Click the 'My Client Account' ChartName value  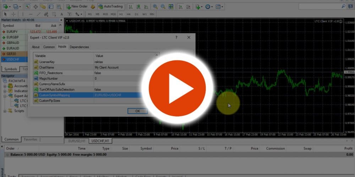[x=106, y=67]
